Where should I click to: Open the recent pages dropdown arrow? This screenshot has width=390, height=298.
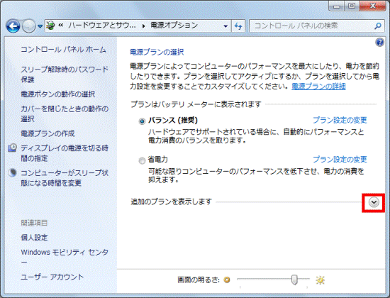[40, 26]
